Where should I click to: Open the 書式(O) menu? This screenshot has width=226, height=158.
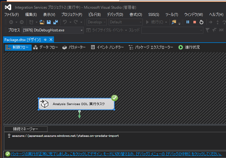(x=136, y=15)
